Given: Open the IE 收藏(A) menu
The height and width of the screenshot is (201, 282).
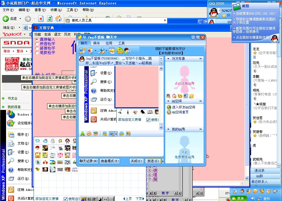Looking at the screenshot, I should pyautogui.click(x=56, y=10).
